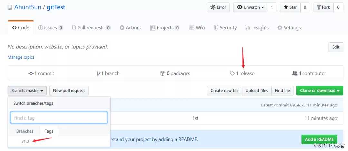This screenshot has height=151, width=348.
Task: View the 1 contributor link
Action: pos(309,73)
